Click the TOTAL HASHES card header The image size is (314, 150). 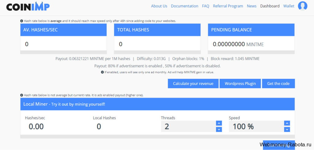[157, 30]
